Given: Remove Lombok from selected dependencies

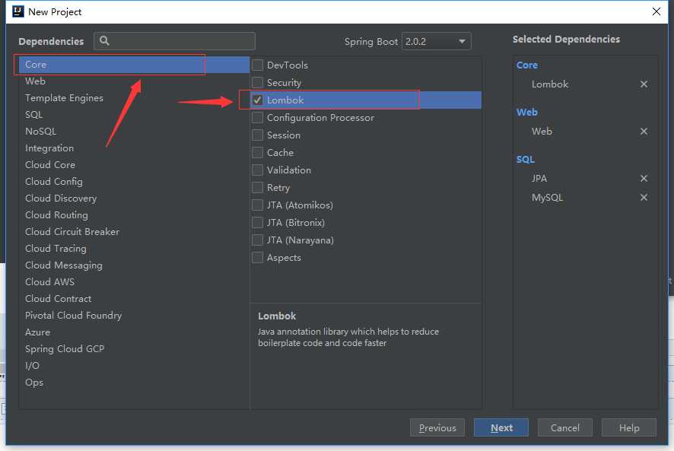Looking at the screenshot, I should pyautogui.click(x=644, y=84).
